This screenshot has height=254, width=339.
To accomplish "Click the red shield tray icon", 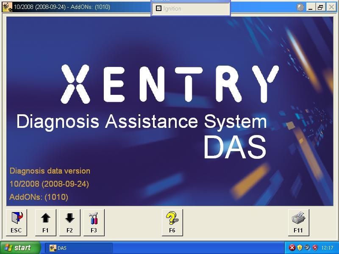I will [315, 248].
